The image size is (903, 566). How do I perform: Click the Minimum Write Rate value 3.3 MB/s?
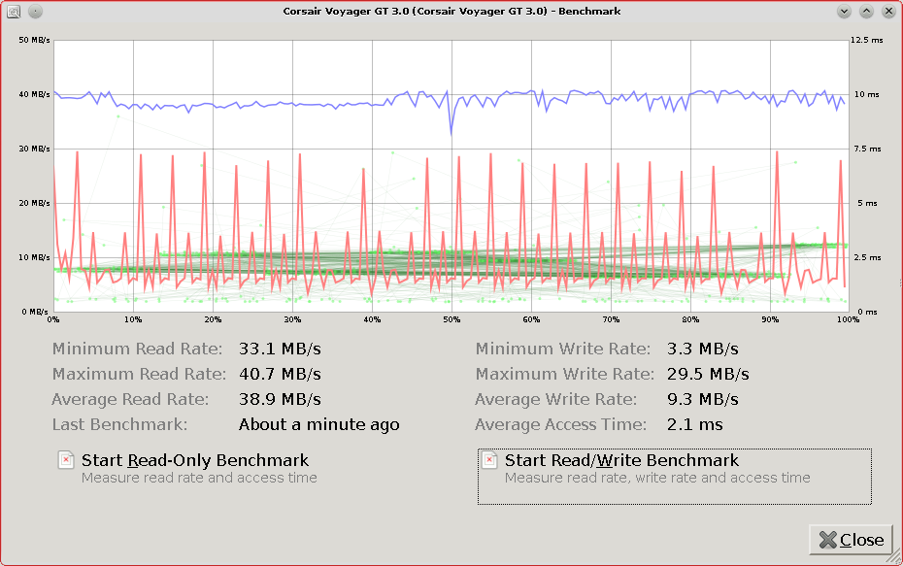coord(703,349)
